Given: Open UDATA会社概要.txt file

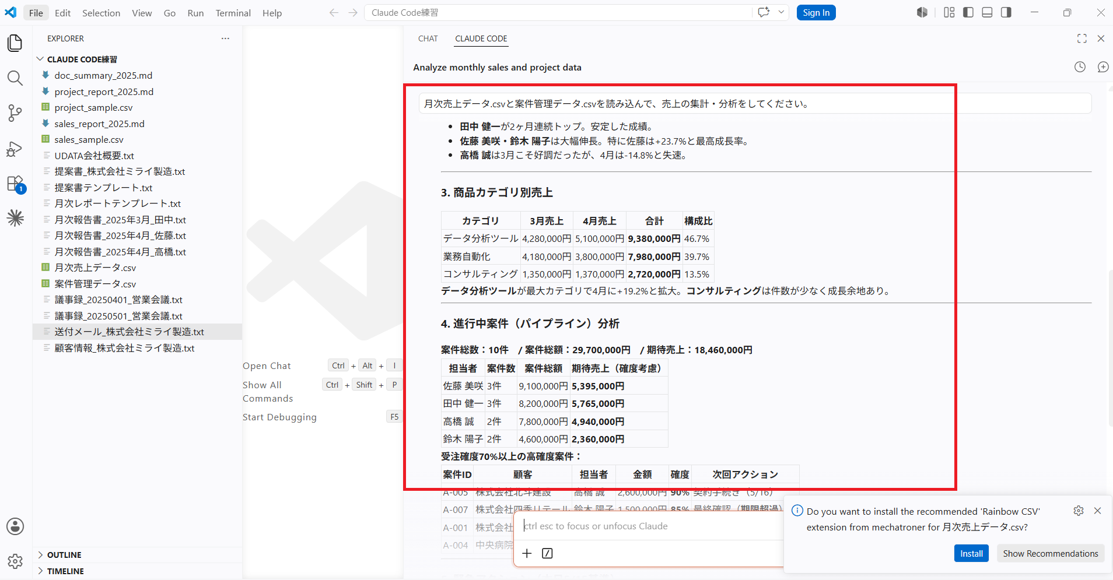Looking at the screenshot, I should click(94, 156).
